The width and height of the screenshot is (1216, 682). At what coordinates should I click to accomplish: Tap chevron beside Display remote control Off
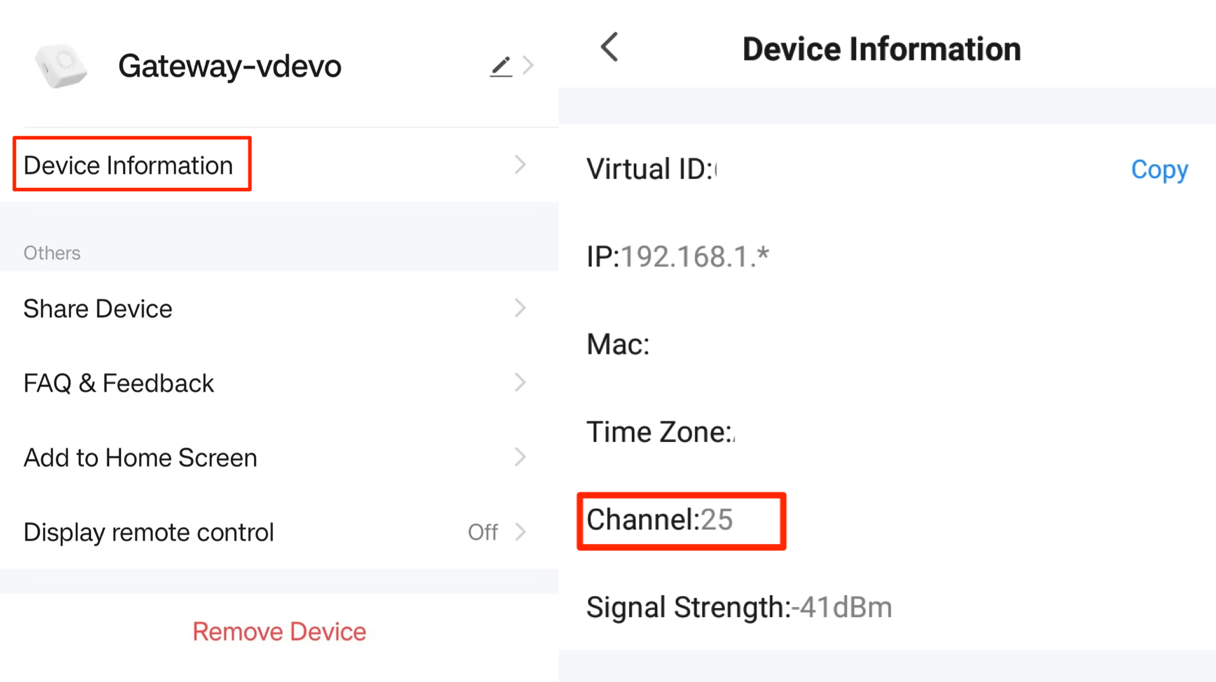[520, 532]
